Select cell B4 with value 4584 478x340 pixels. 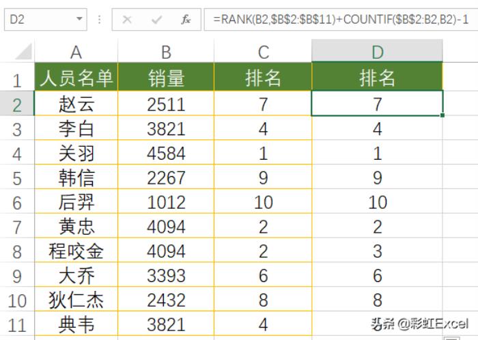tap(166, 153)
